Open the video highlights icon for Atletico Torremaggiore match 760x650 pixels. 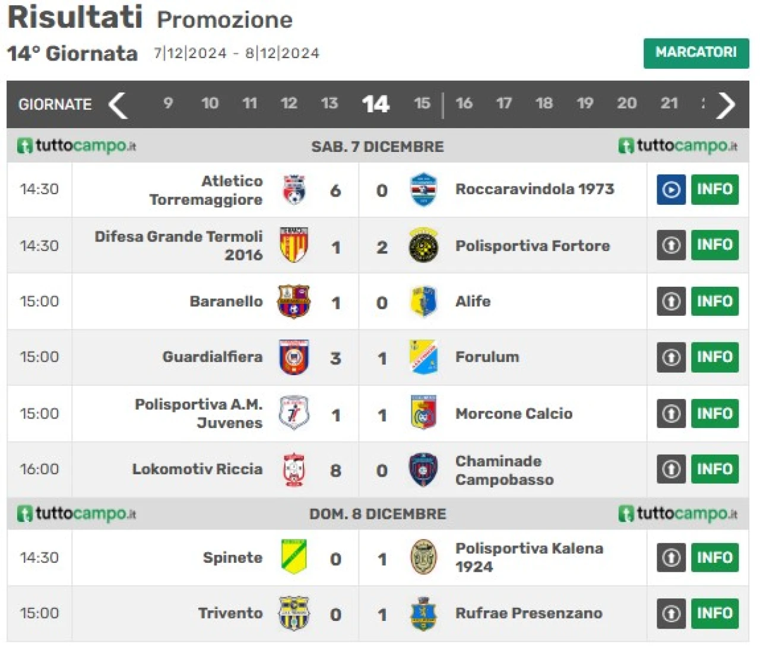(x=671, y=189)
